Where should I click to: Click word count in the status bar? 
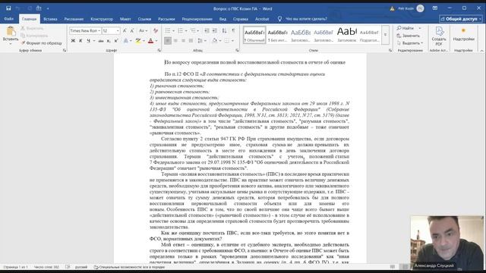click(x=46, y=267)
